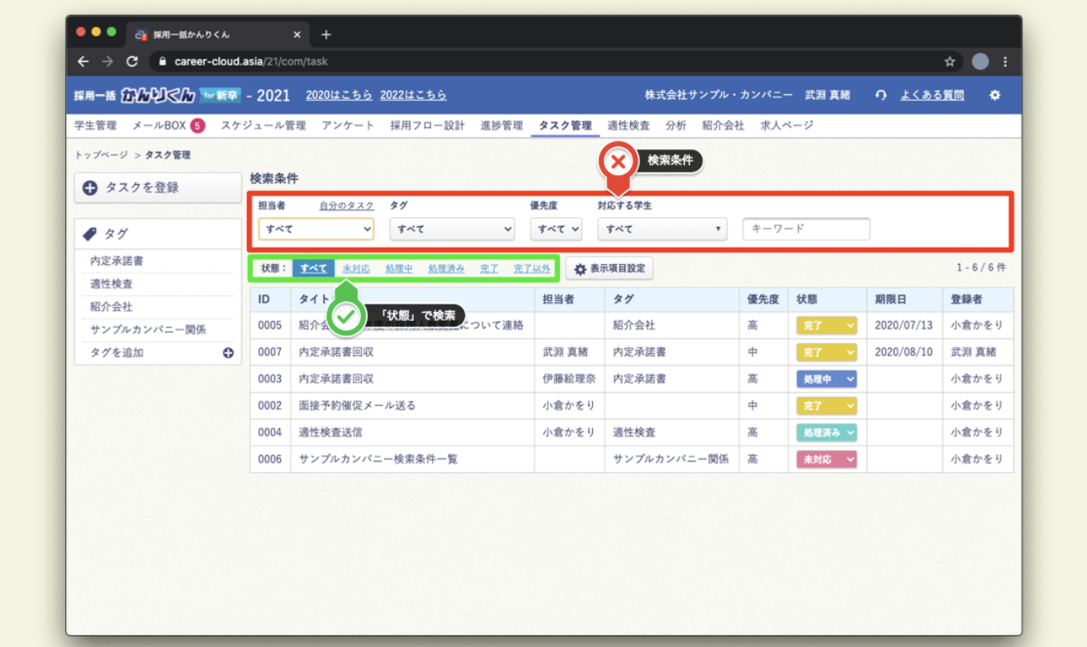Viewport: 1087px width, 647px height.
Task: Click the plus icon beside タグを追加
Action: coord(228,353)
